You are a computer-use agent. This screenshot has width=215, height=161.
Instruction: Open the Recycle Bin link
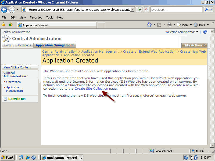click(17, 99)
